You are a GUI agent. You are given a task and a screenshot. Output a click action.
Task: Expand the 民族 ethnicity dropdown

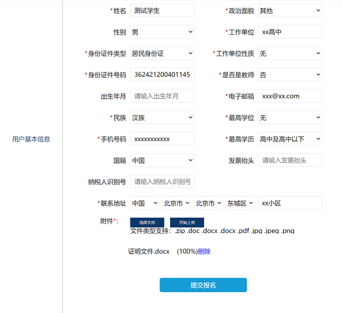tap(162, 118)
